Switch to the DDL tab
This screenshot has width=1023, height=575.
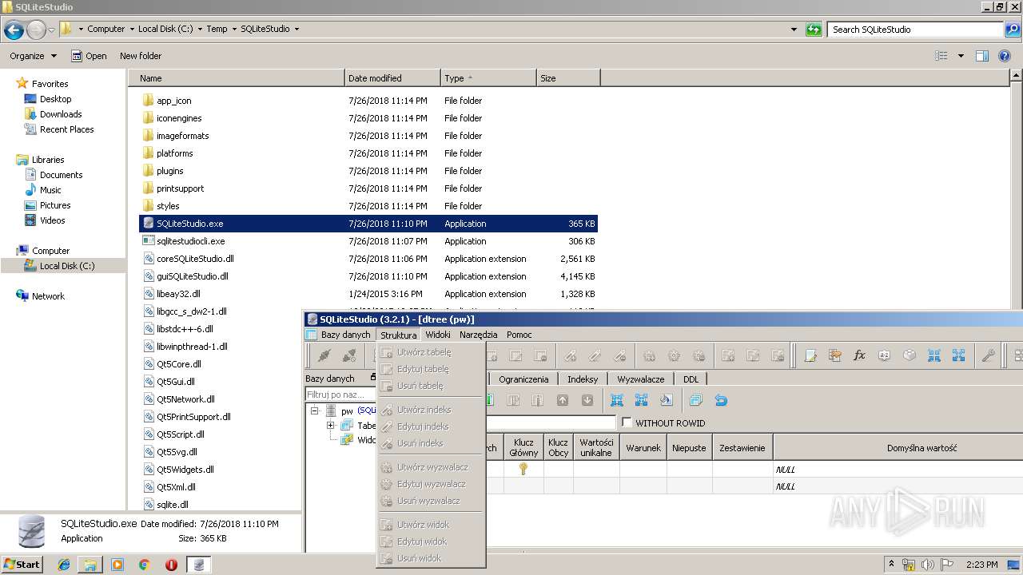[x=691, y=379]
